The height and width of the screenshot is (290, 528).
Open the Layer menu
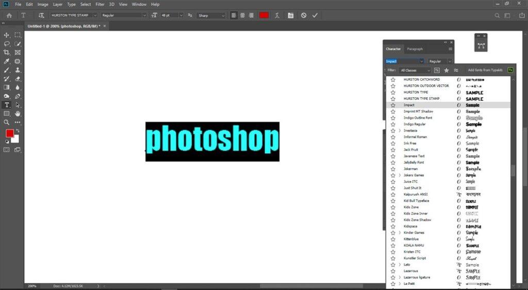(58, 4)
